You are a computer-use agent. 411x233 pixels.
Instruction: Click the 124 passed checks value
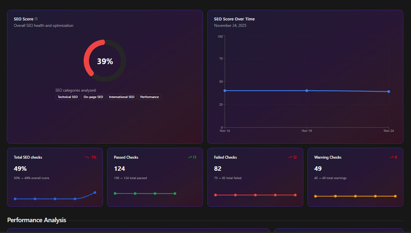(x=120, y=169)
